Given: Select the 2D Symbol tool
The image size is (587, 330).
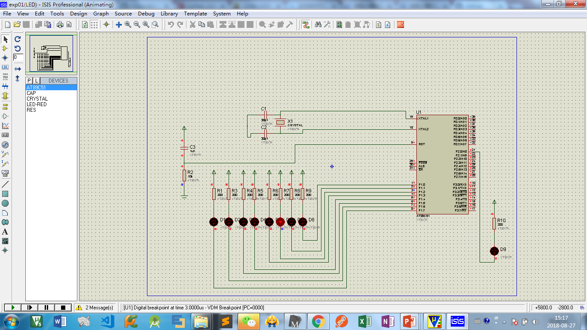Looking at the screenshot, I should point(5,241).
